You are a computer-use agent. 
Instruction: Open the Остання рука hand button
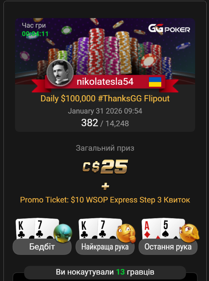tap(168, 247)
